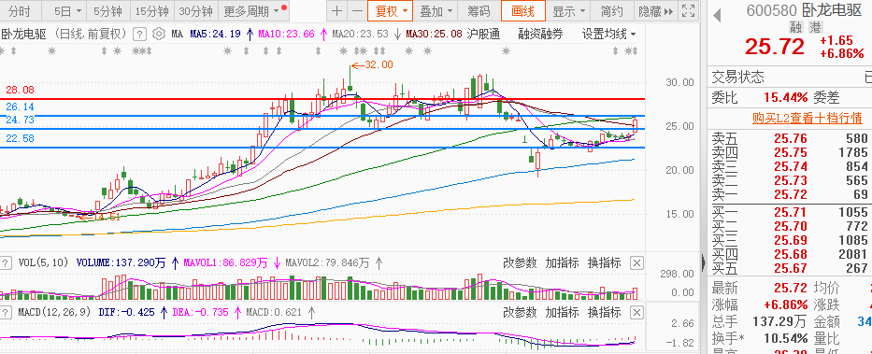Click the back arrow beside stock code
Viewport: 872px width, 354px height.
[x=717, y=16]
